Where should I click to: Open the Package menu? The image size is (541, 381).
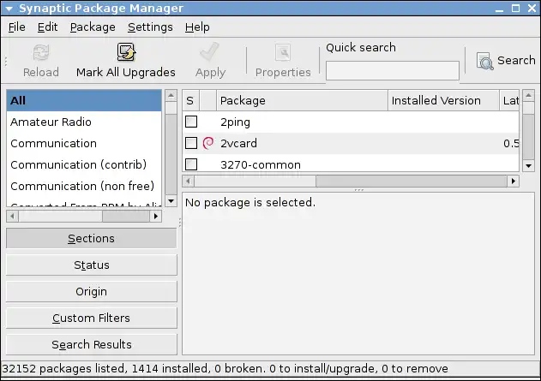click(93, 27)
